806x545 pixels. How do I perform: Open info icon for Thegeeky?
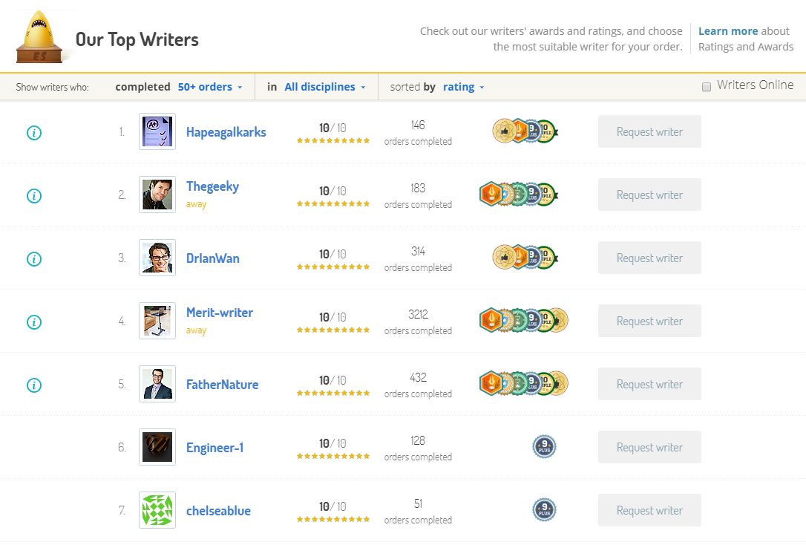(34, 196)
